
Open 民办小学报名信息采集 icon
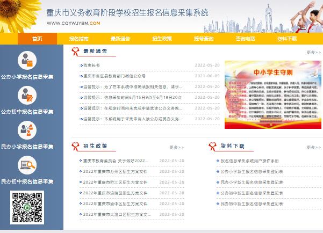(x=27, y=130)
